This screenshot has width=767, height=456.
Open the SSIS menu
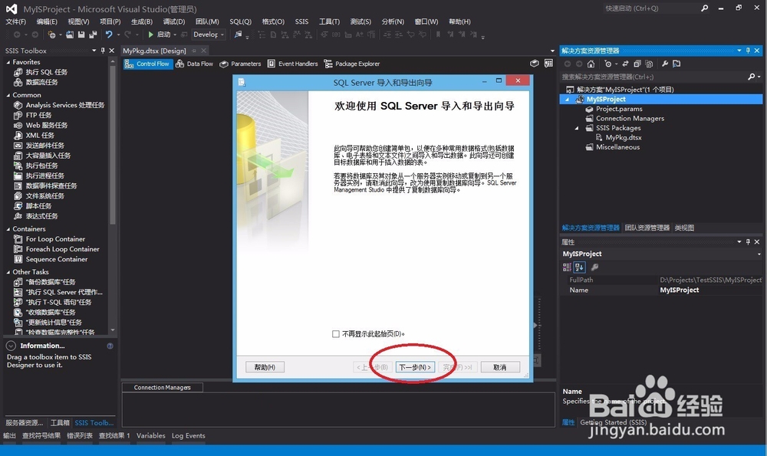pos(301,21)
